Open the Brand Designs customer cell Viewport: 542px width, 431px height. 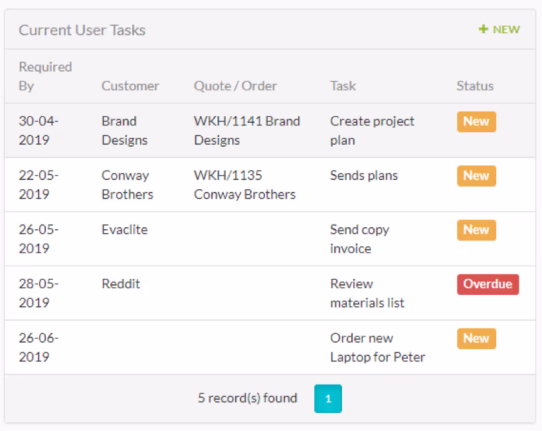pyautogui.click(x=124, y=130)
